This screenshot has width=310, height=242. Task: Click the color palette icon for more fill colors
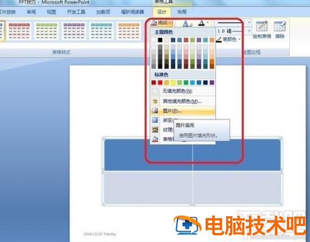155,101
